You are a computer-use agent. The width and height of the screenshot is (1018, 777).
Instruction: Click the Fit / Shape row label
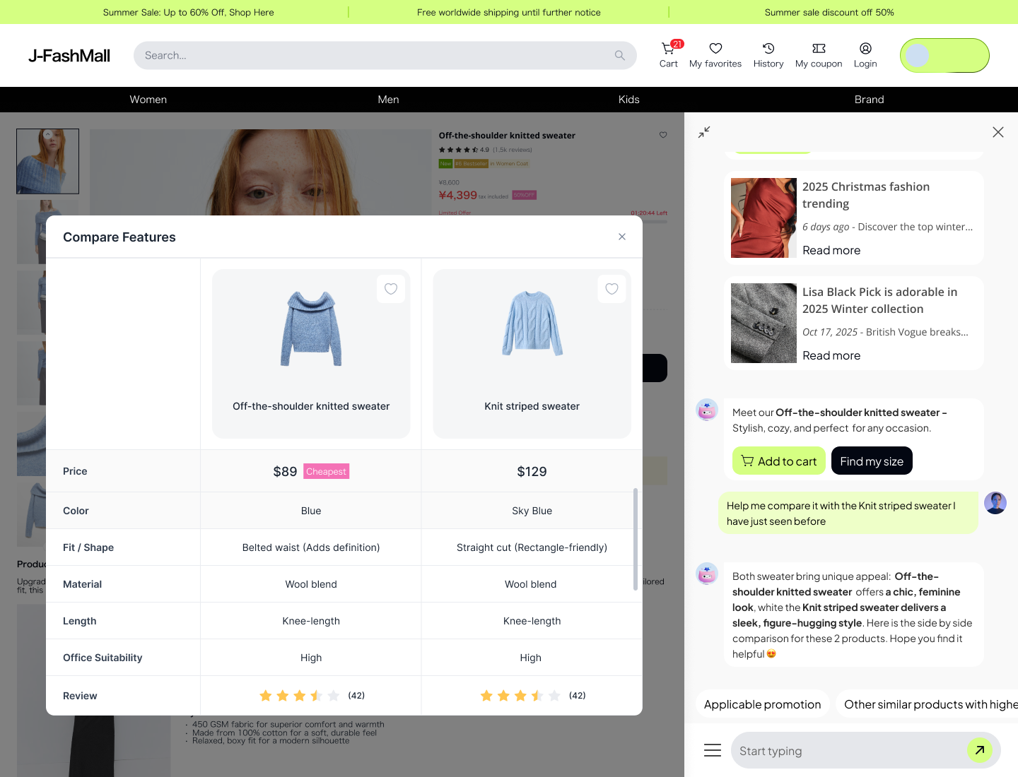click(88, 547)
